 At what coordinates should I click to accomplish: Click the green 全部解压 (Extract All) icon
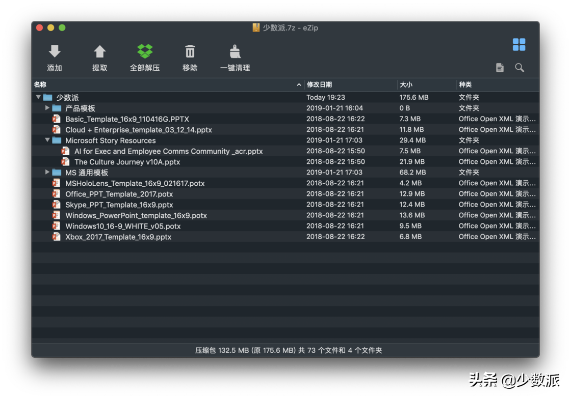[145, 51]
